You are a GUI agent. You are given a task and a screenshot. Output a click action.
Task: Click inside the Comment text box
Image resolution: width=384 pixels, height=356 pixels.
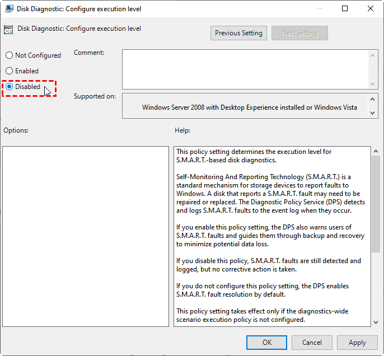[x=245, y=69]
